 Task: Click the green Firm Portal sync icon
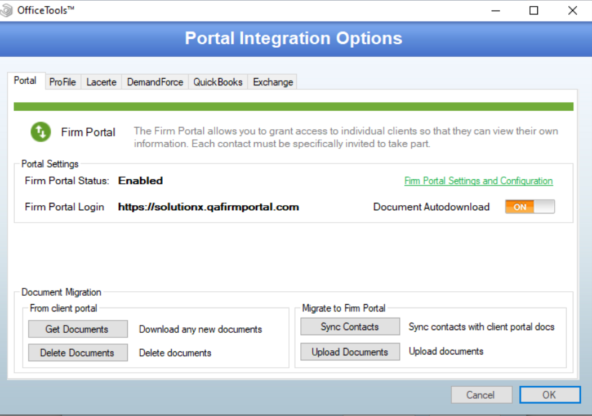pos(41,132)
